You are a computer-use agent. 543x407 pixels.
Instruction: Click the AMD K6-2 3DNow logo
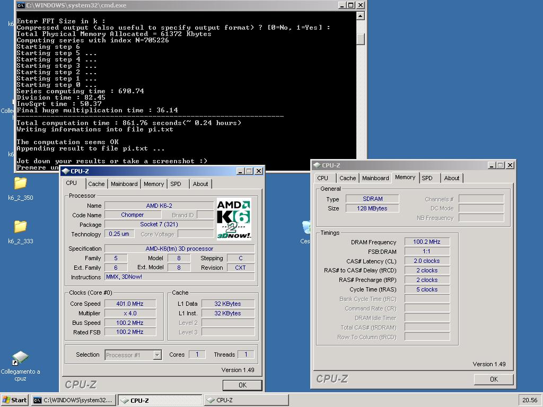click(x=234, y=219)
